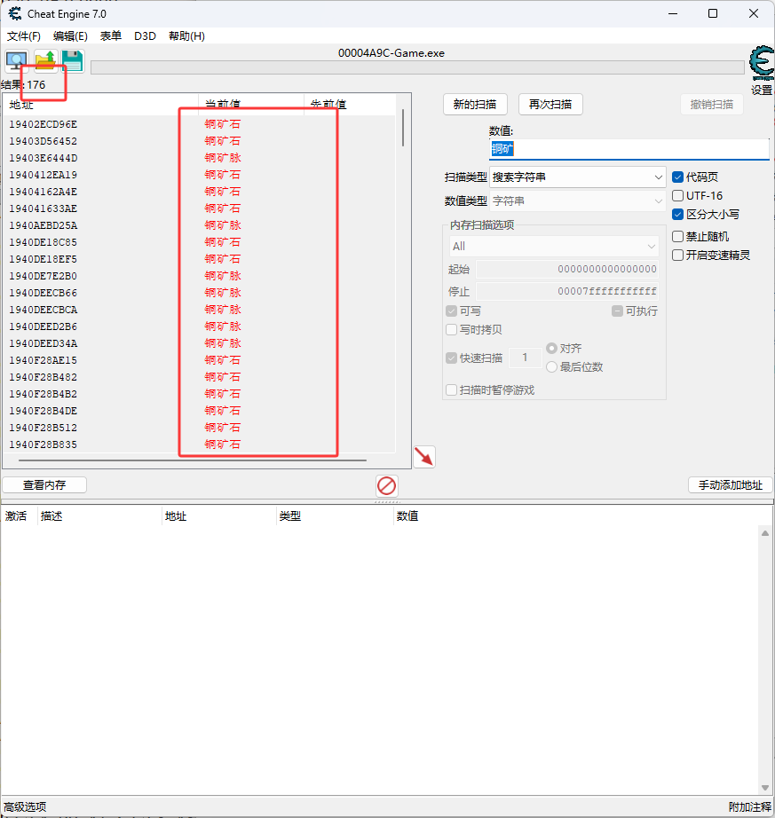Toggle the 可写 writable checkbox
Screen dimensions: 775x818
click(452, 311)
